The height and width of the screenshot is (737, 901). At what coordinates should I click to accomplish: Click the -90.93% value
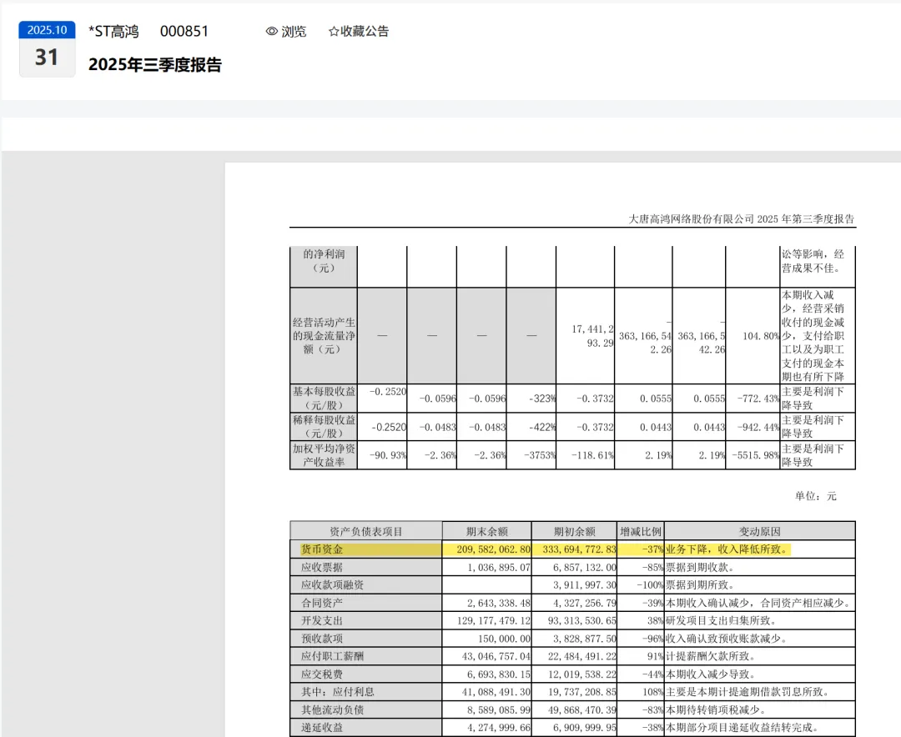coord(388,455)
